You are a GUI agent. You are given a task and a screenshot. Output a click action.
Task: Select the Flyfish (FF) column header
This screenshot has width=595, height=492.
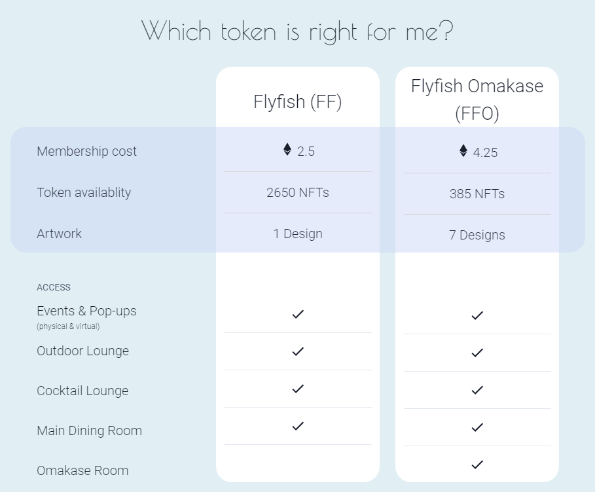298,102
